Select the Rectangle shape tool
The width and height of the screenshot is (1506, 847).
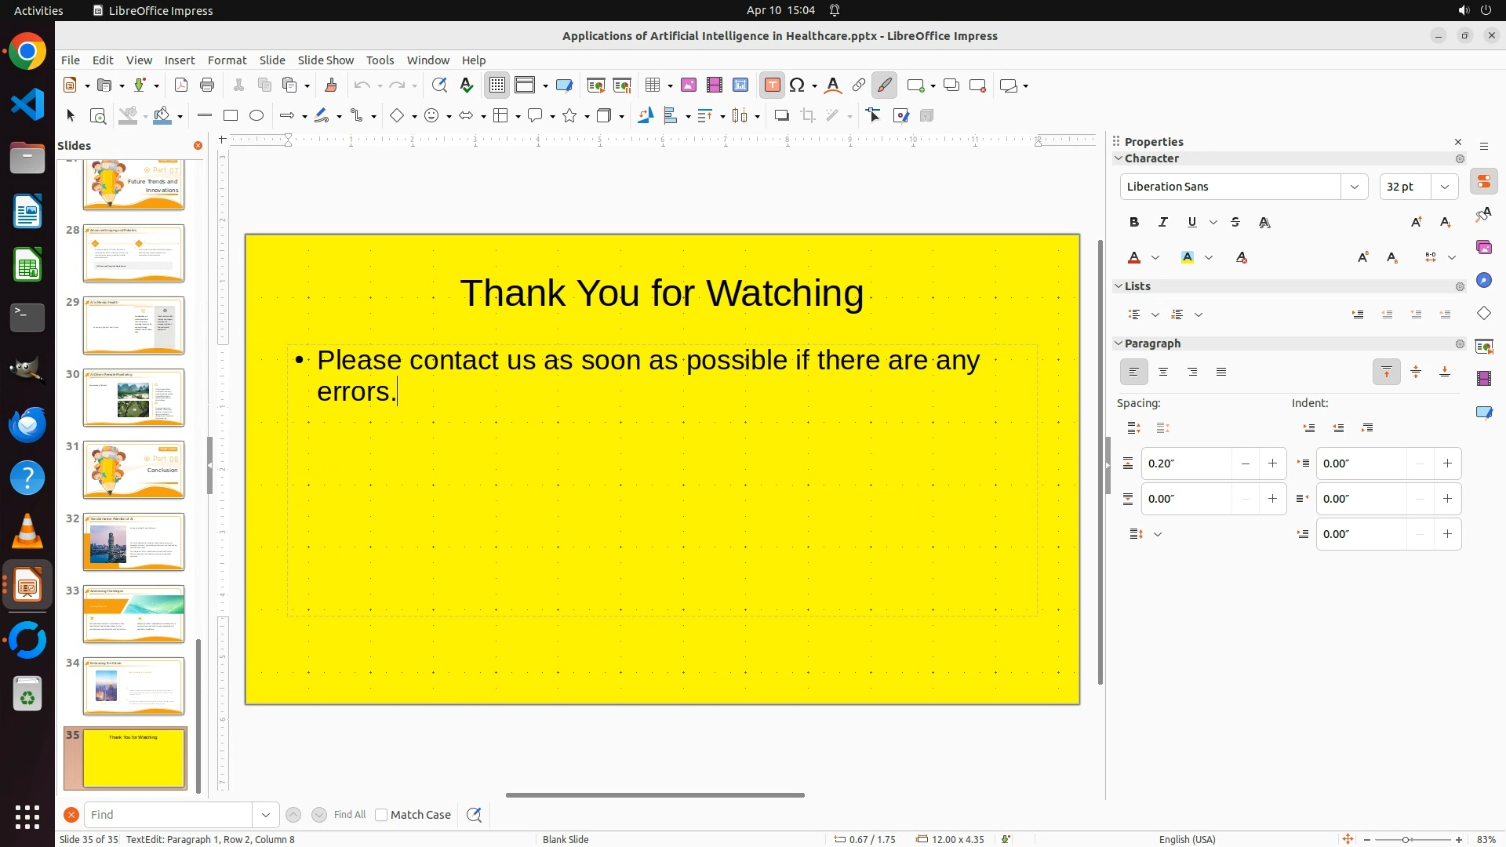tap(231, 116)
